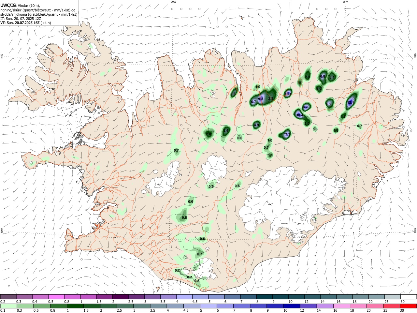The height and width of the screenshot is (313, 417).
Task: Click the 15W longitude label
Action: [345, 2]
